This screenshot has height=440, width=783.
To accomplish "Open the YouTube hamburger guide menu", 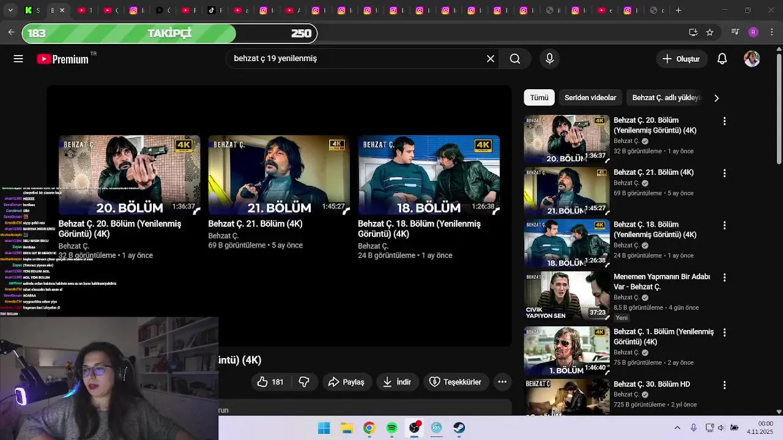I will click(x=18, y=59).
